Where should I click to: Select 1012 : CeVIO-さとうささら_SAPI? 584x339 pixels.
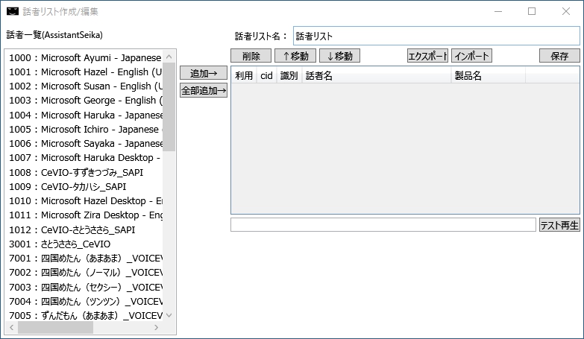pos(85,229)
